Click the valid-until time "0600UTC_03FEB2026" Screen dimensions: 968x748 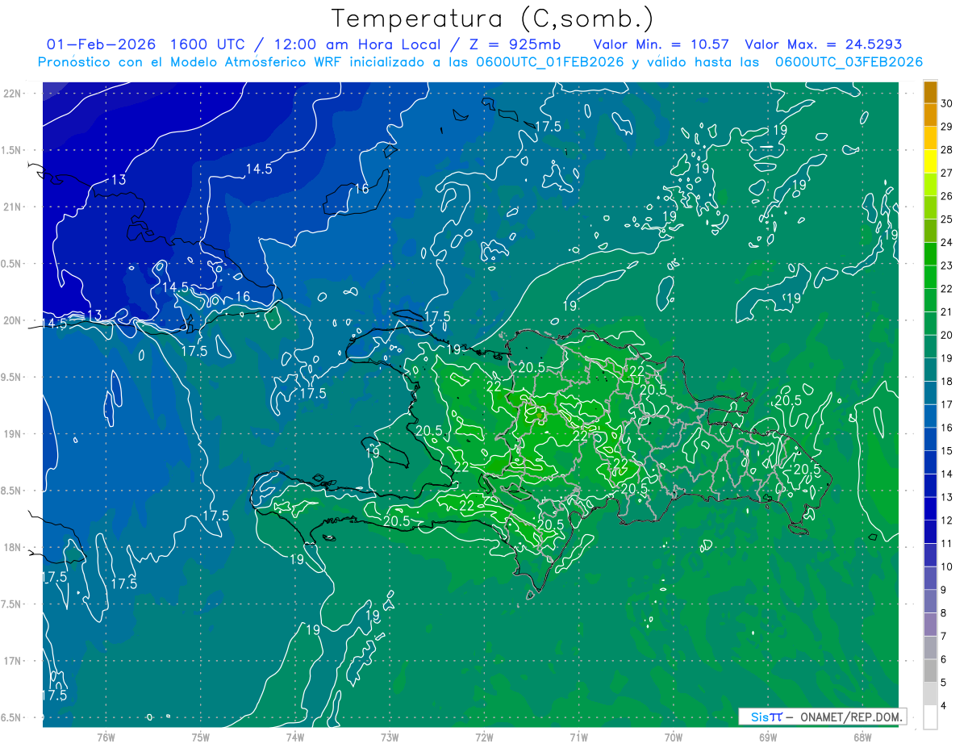(849, 62)
